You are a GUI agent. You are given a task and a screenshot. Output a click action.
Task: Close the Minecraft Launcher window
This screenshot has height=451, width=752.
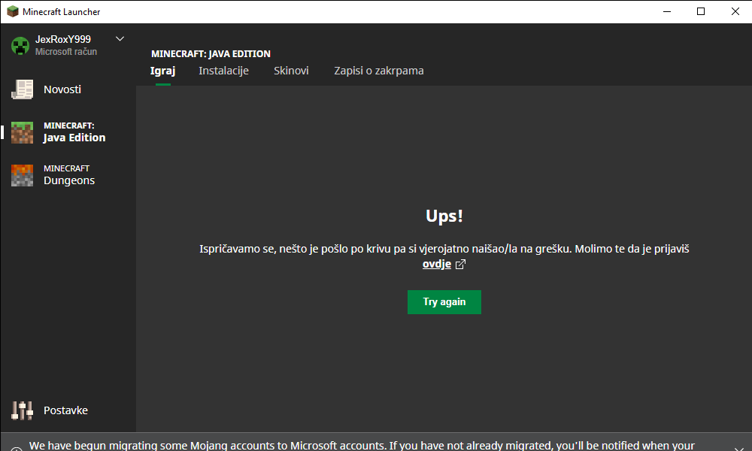point(735,11)
